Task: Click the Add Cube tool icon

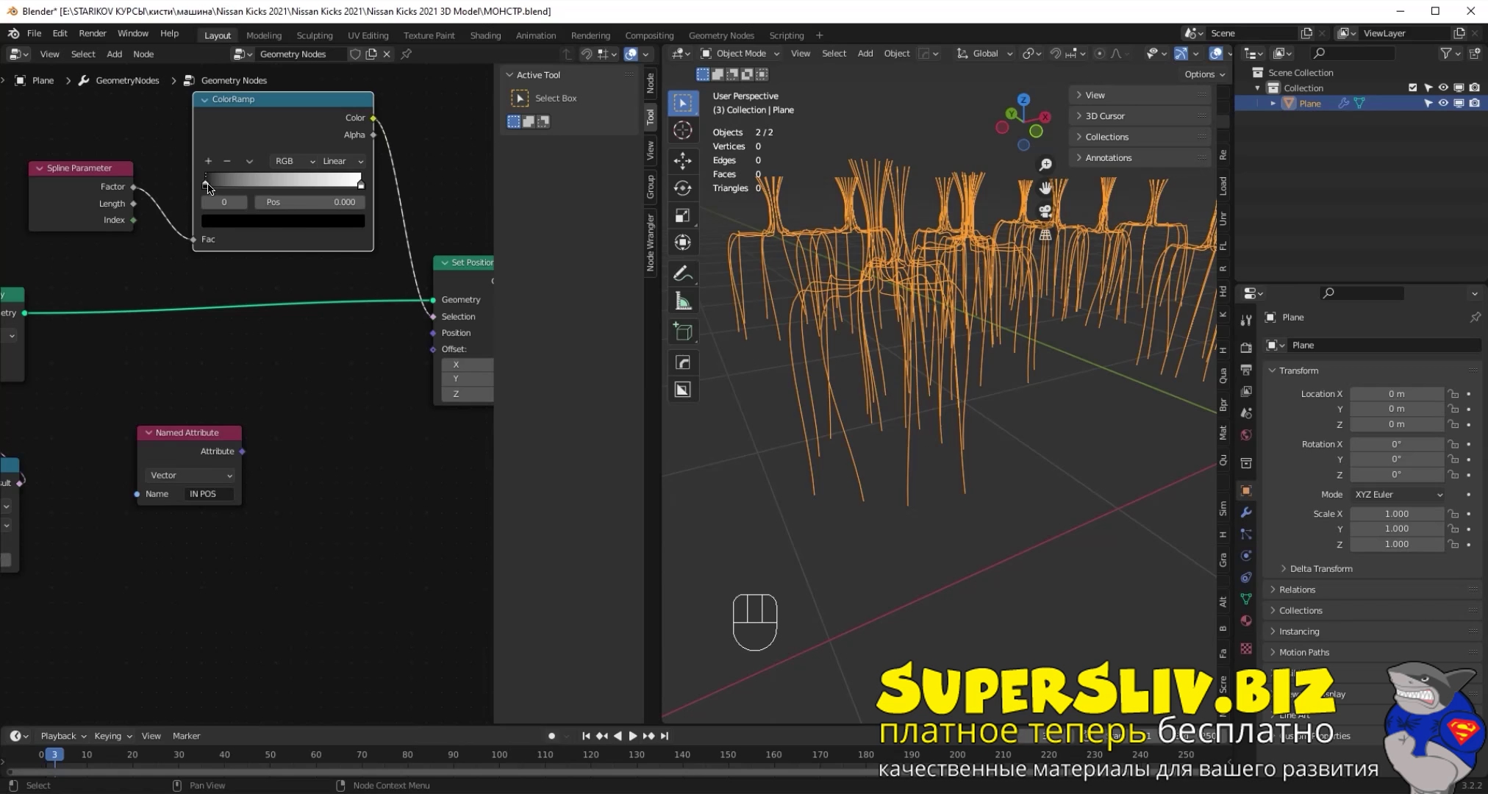Action: [682, 332]
